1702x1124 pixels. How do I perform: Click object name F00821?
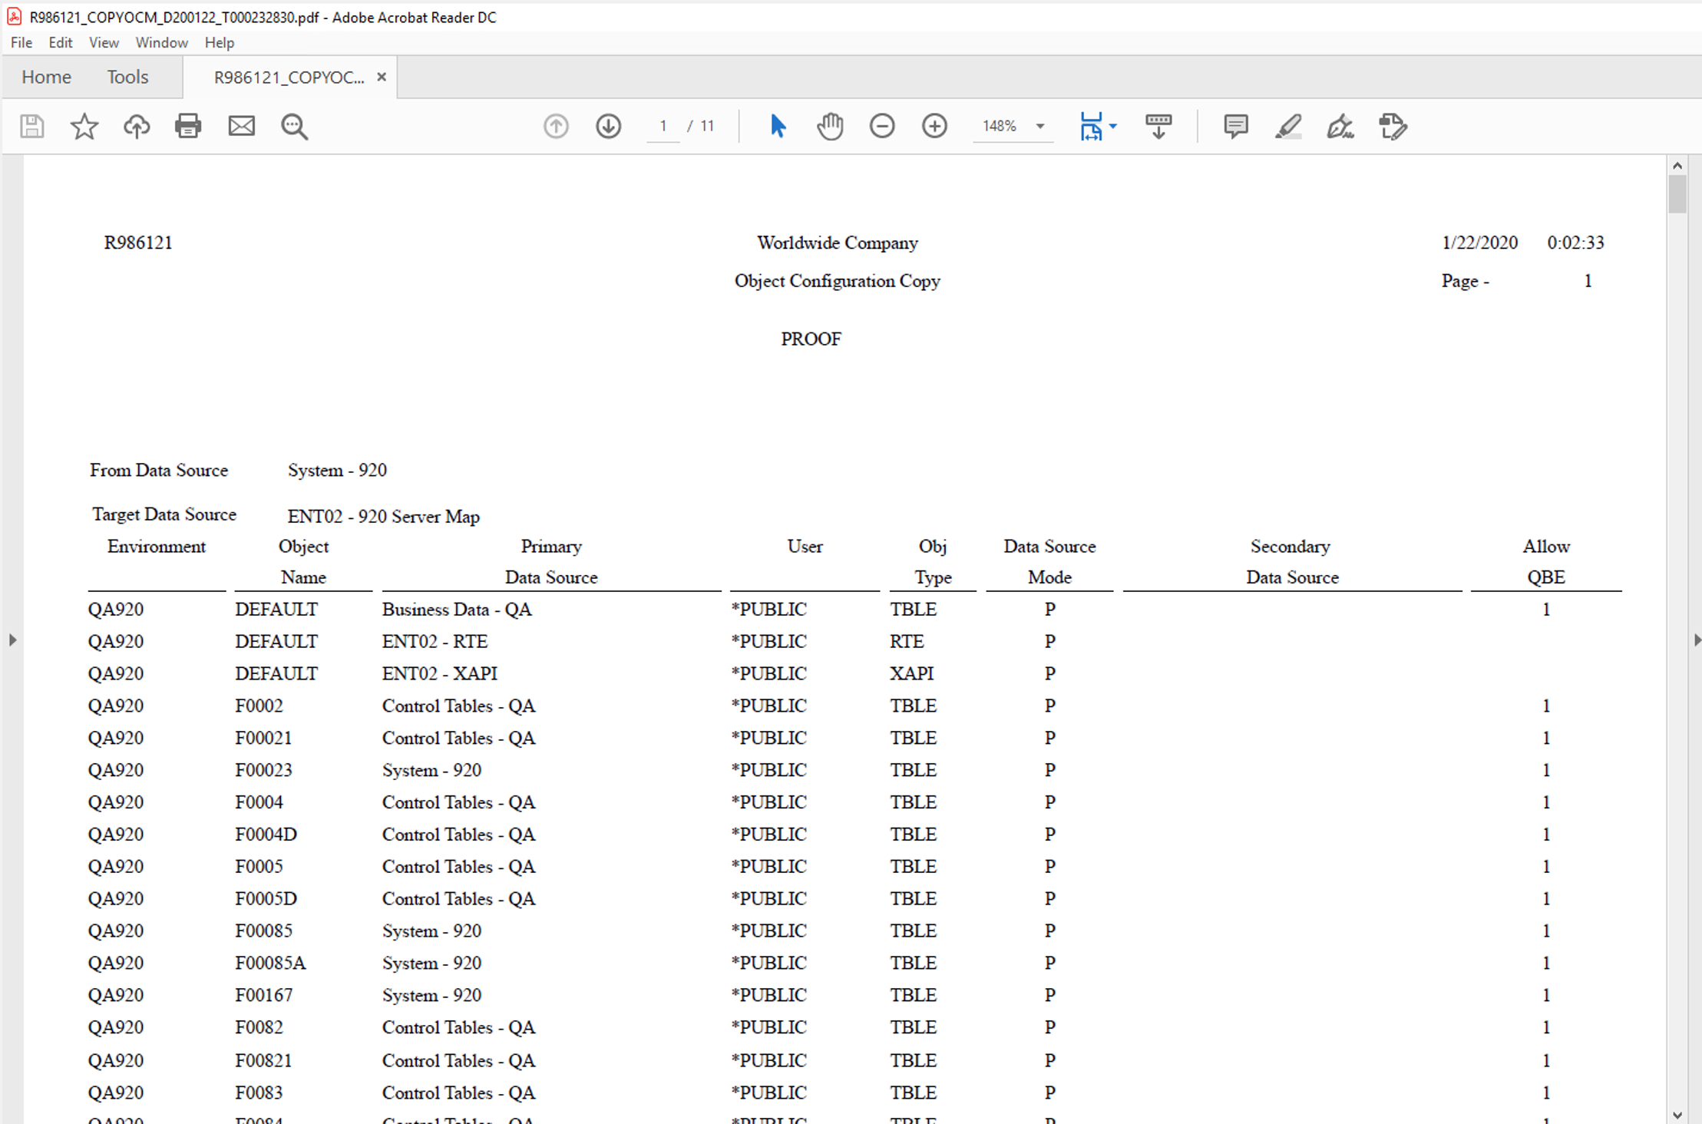[x=263, y=1060]
